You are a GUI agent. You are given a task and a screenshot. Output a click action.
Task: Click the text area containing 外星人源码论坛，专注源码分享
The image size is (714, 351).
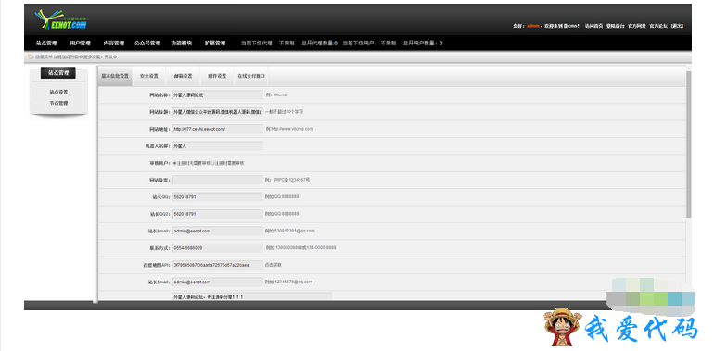coord(252,296)
